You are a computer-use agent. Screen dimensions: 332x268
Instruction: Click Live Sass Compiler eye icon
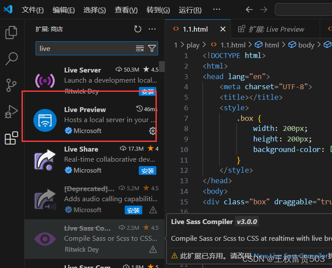(x=45, y=239)
